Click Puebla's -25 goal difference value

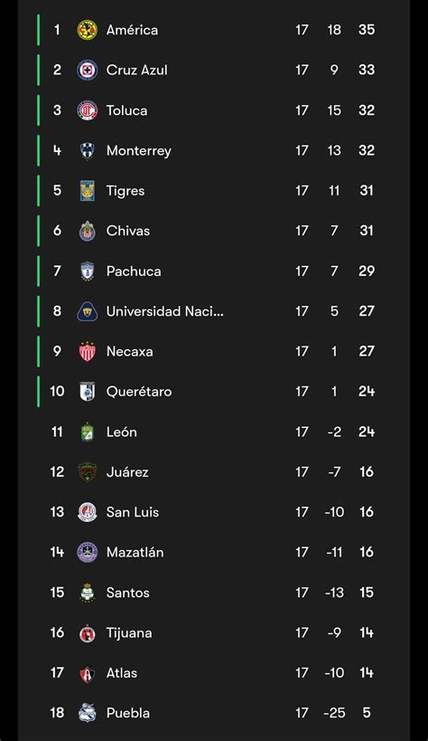pos(334,713)
